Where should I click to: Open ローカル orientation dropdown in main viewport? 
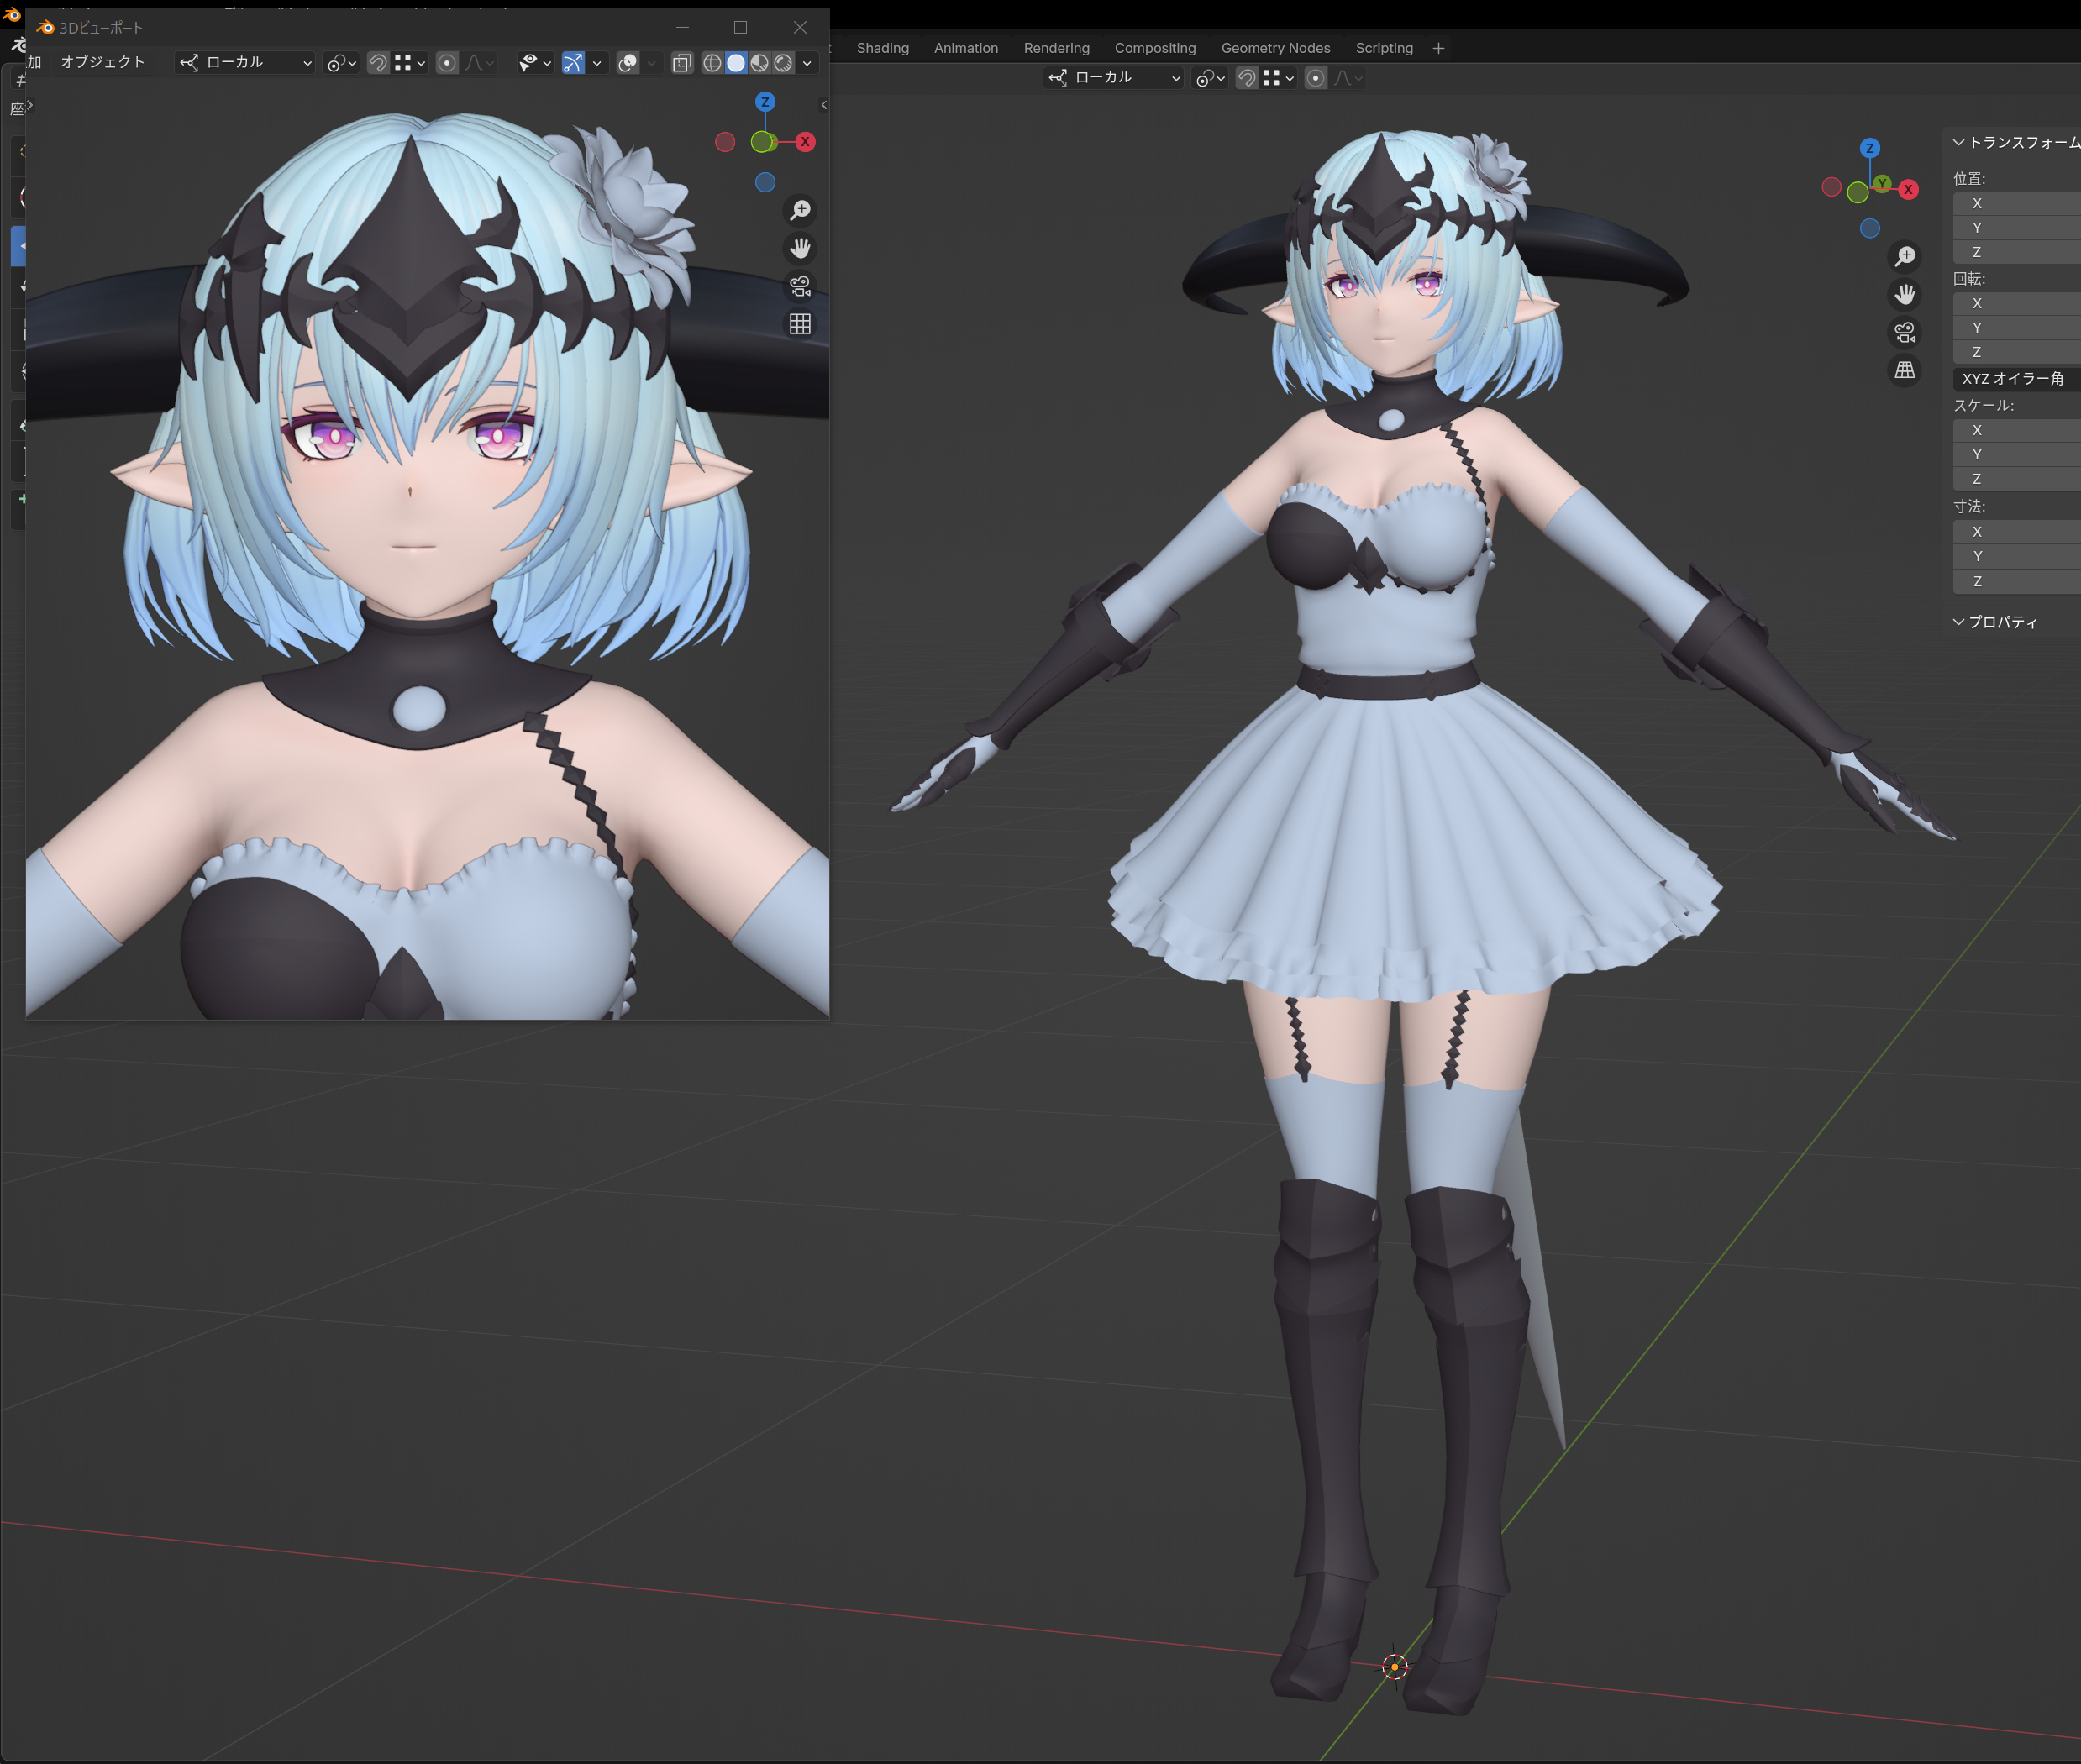[1115, 78]
